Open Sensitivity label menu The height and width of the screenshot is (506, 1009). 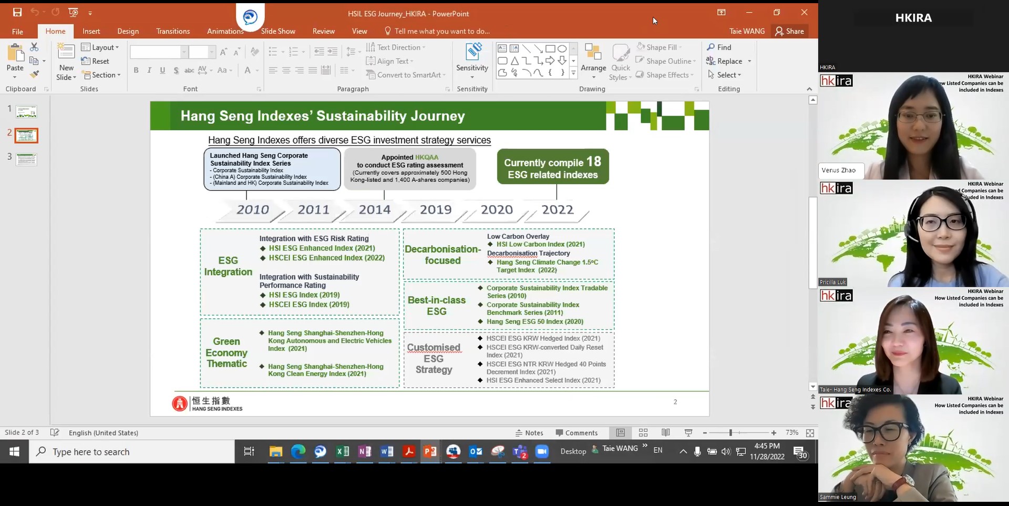(472, 62)
